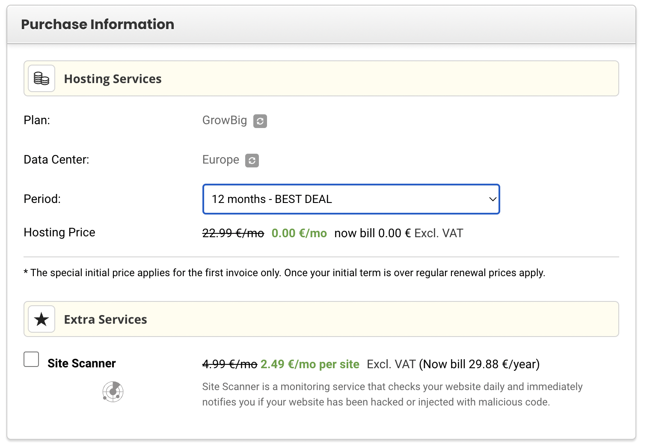Click the Period: label

point(42,199)
